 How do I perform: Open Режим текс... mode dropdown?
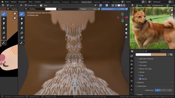(x=32, y=5)
